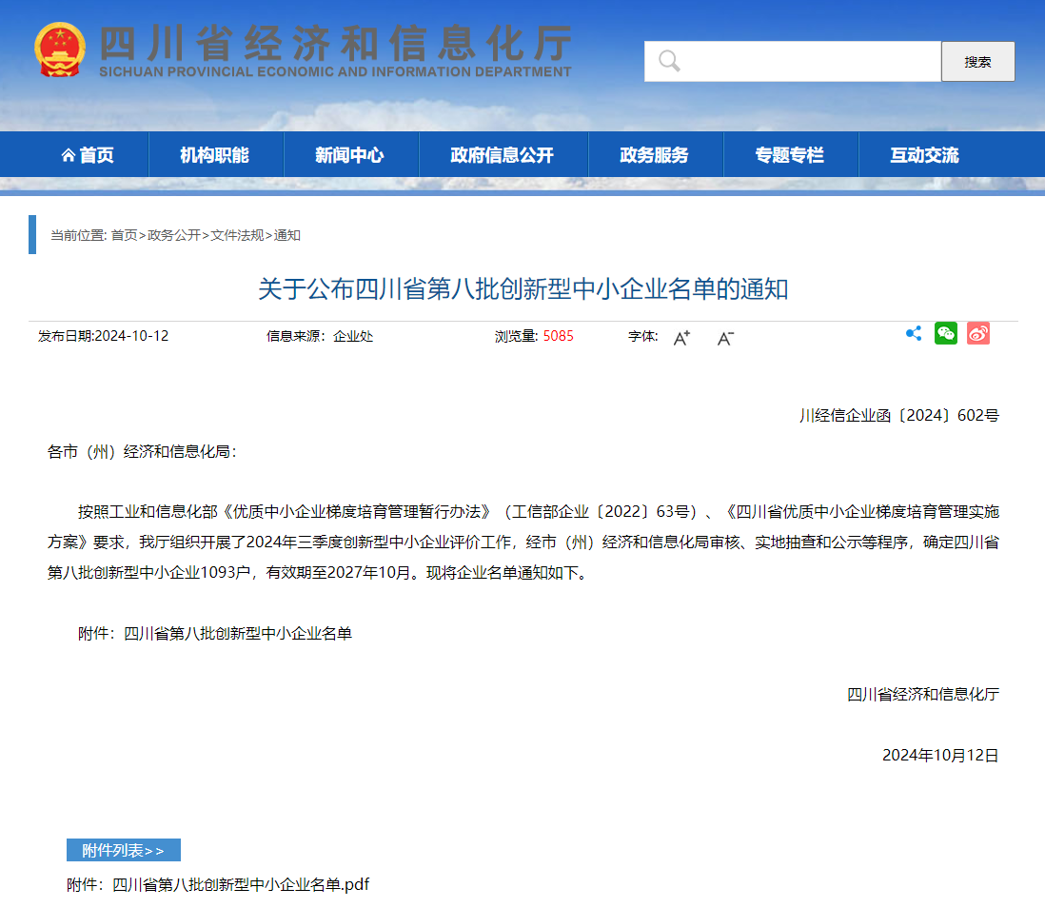Navigate to 互动交流 section

tap(924, 155)
